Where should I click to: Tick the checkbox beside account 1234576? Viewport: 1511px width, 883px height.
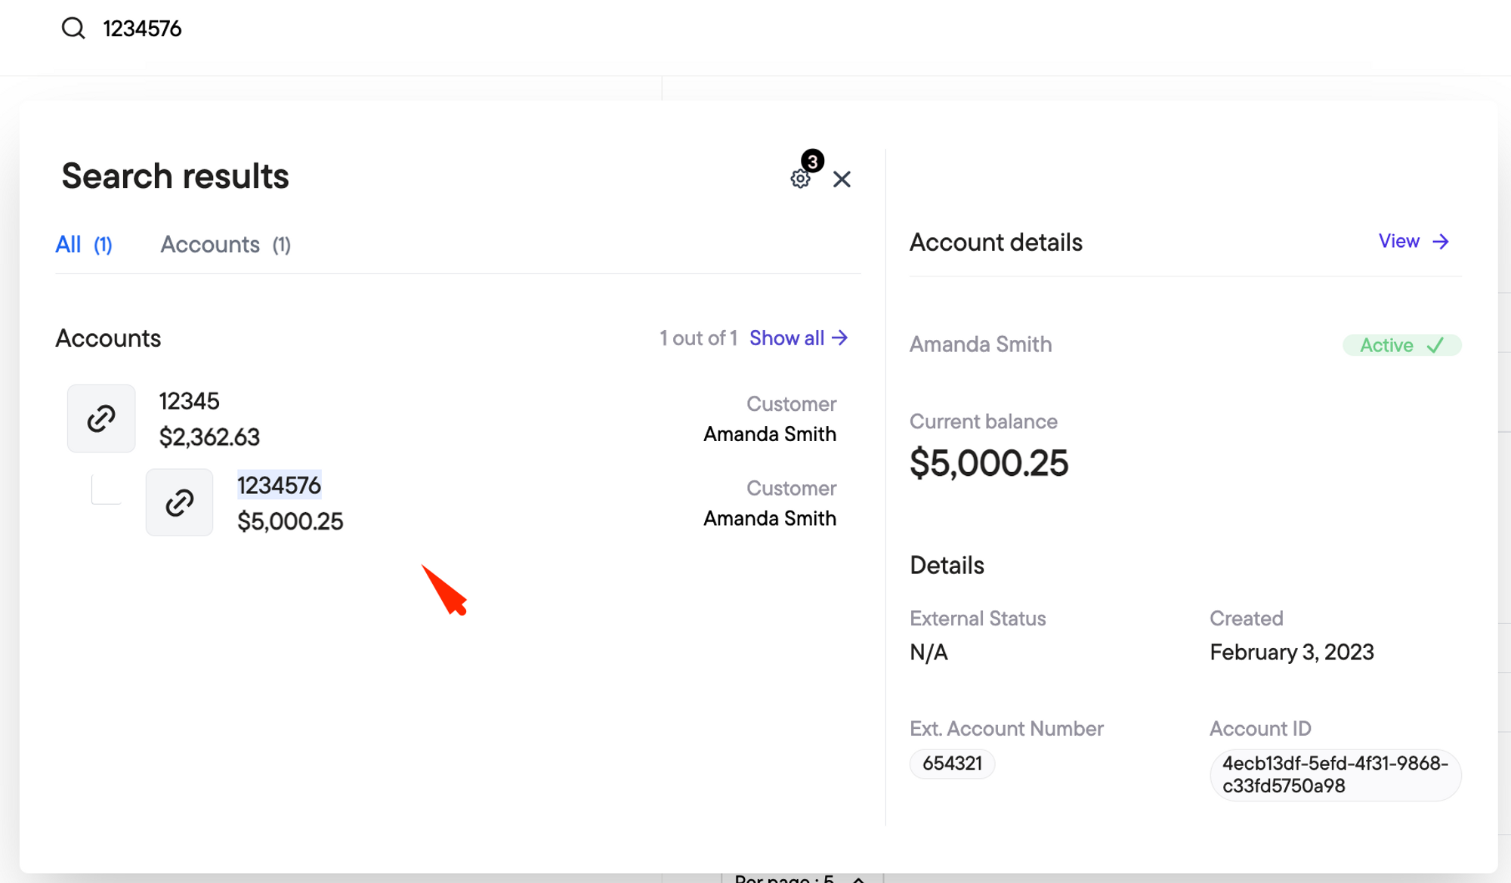106,489
